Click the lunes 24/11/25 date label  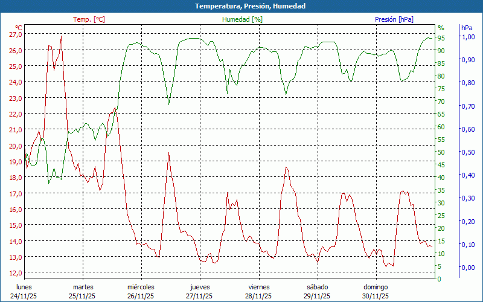coord(24,291)
